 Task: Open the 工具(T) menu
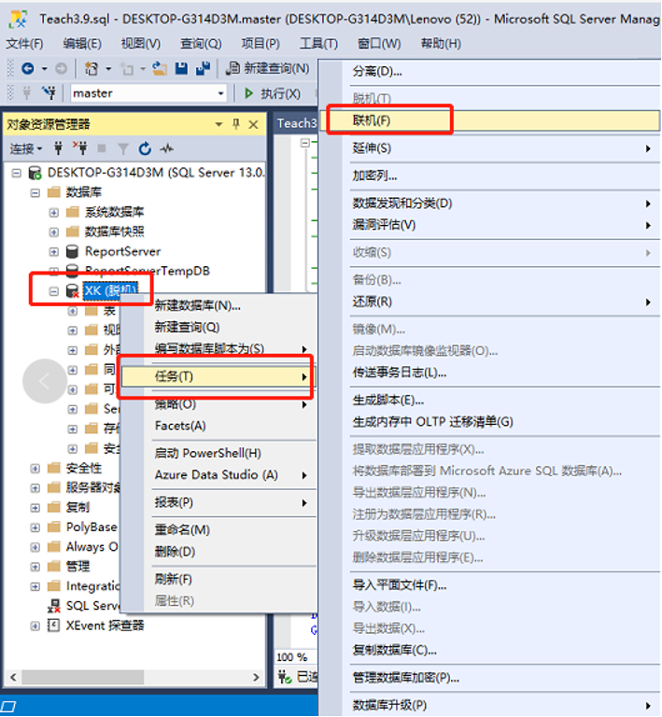[318, 44]
